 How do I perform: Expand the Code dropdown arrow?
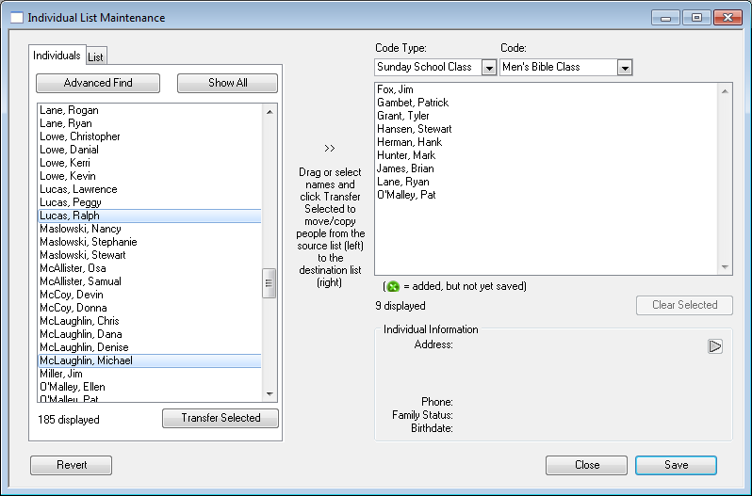[x=624, y=68]
